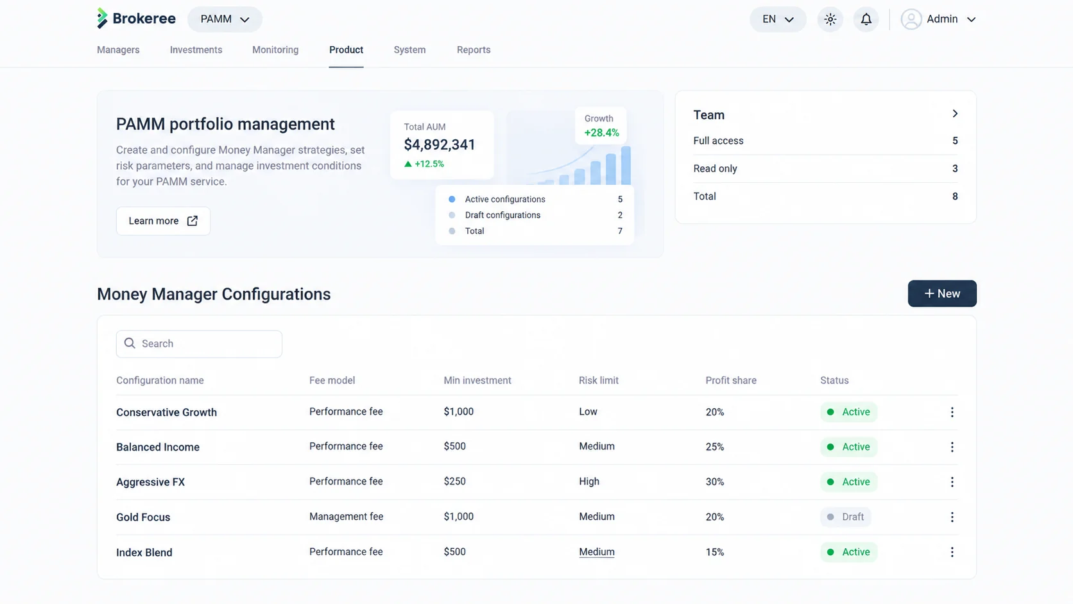Go to the Investments tab
1073x604 pixels.
(196, 50)
